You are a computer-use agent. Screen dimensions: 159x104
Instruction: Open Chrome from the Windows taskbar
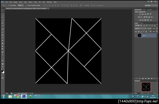[17, 97]
